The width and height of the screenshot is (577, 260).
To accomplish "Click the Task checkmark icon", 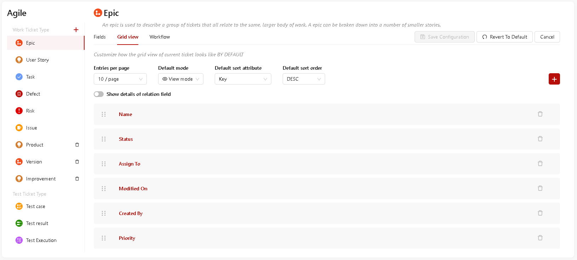I will tap(19, 77).
